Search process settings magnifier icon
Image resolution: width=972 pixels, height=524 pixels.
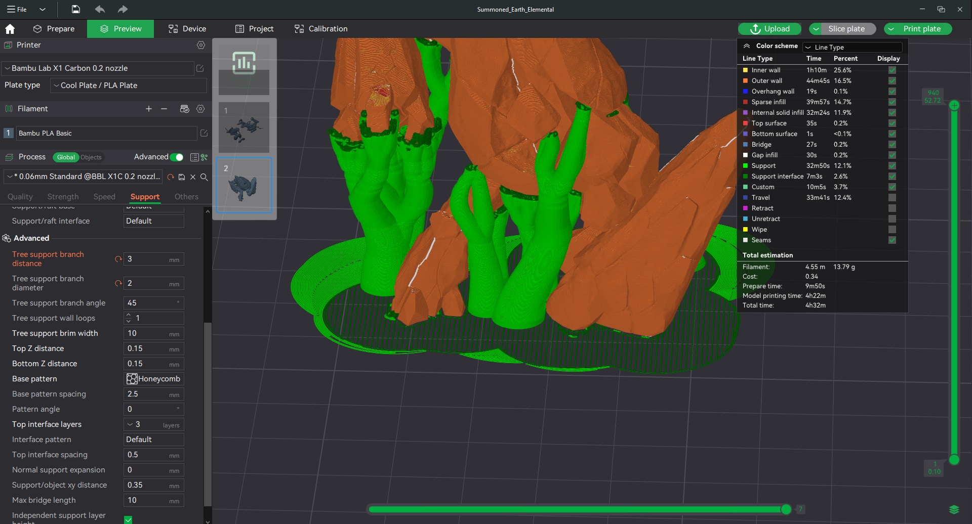pos(204,177)
